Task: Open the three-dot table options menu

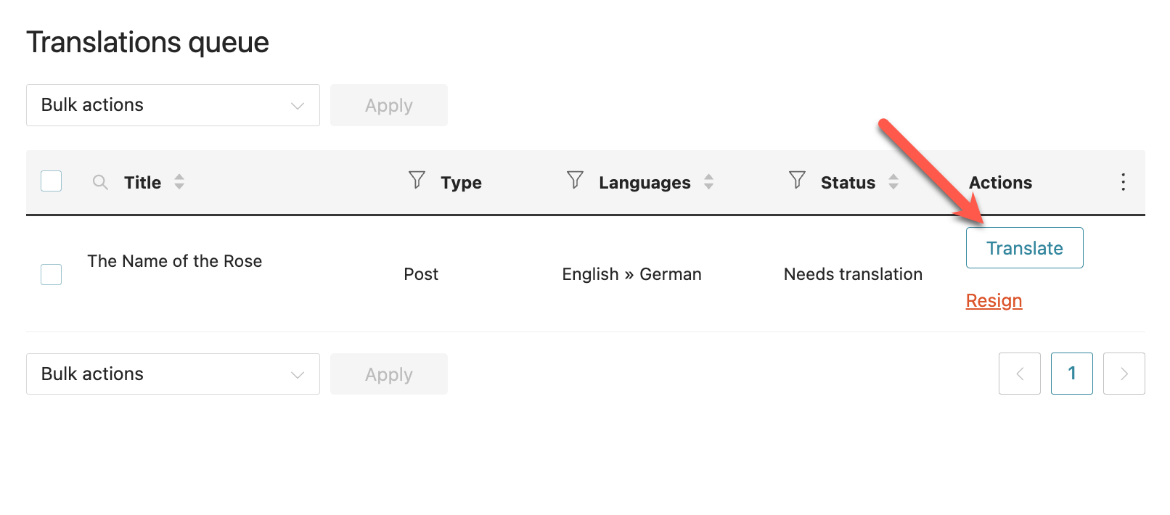Action: pos(1123,182)
